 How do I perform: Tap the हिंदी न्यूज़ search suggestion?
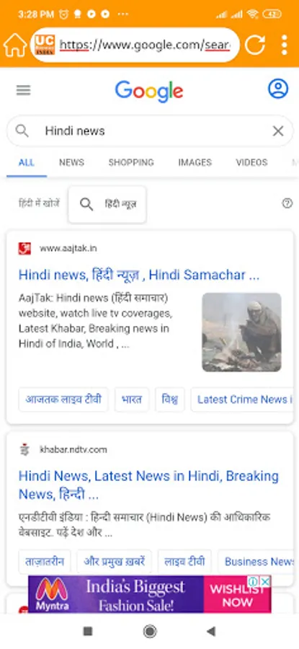point(107,204)
